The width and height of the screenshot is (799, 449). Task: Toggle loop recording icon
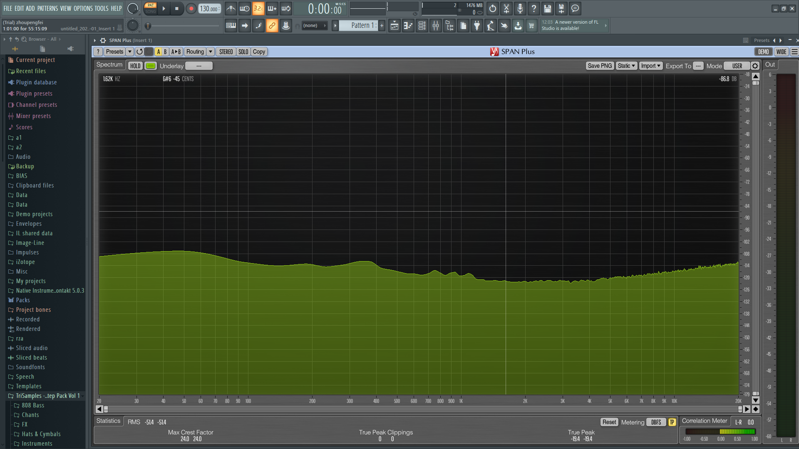pos(286,8)
